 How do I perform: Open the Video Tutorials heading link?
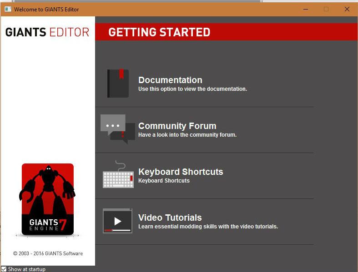(x=170, y=218)
